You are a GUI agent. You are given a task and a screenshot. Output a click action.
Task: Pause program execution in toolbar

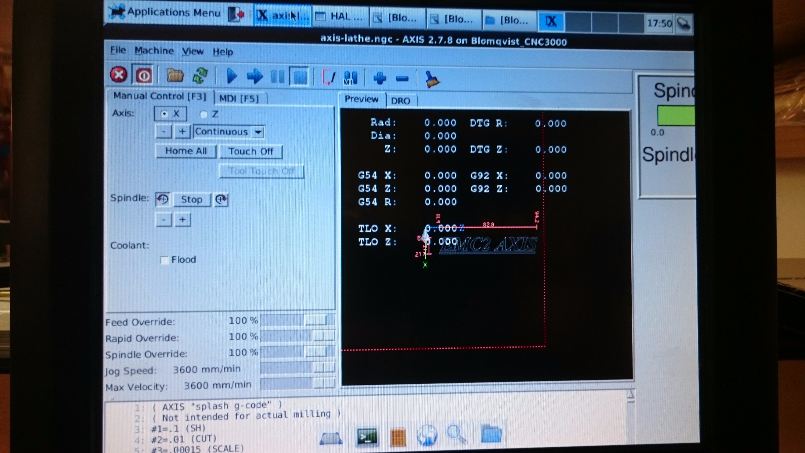tap(277, 77)
